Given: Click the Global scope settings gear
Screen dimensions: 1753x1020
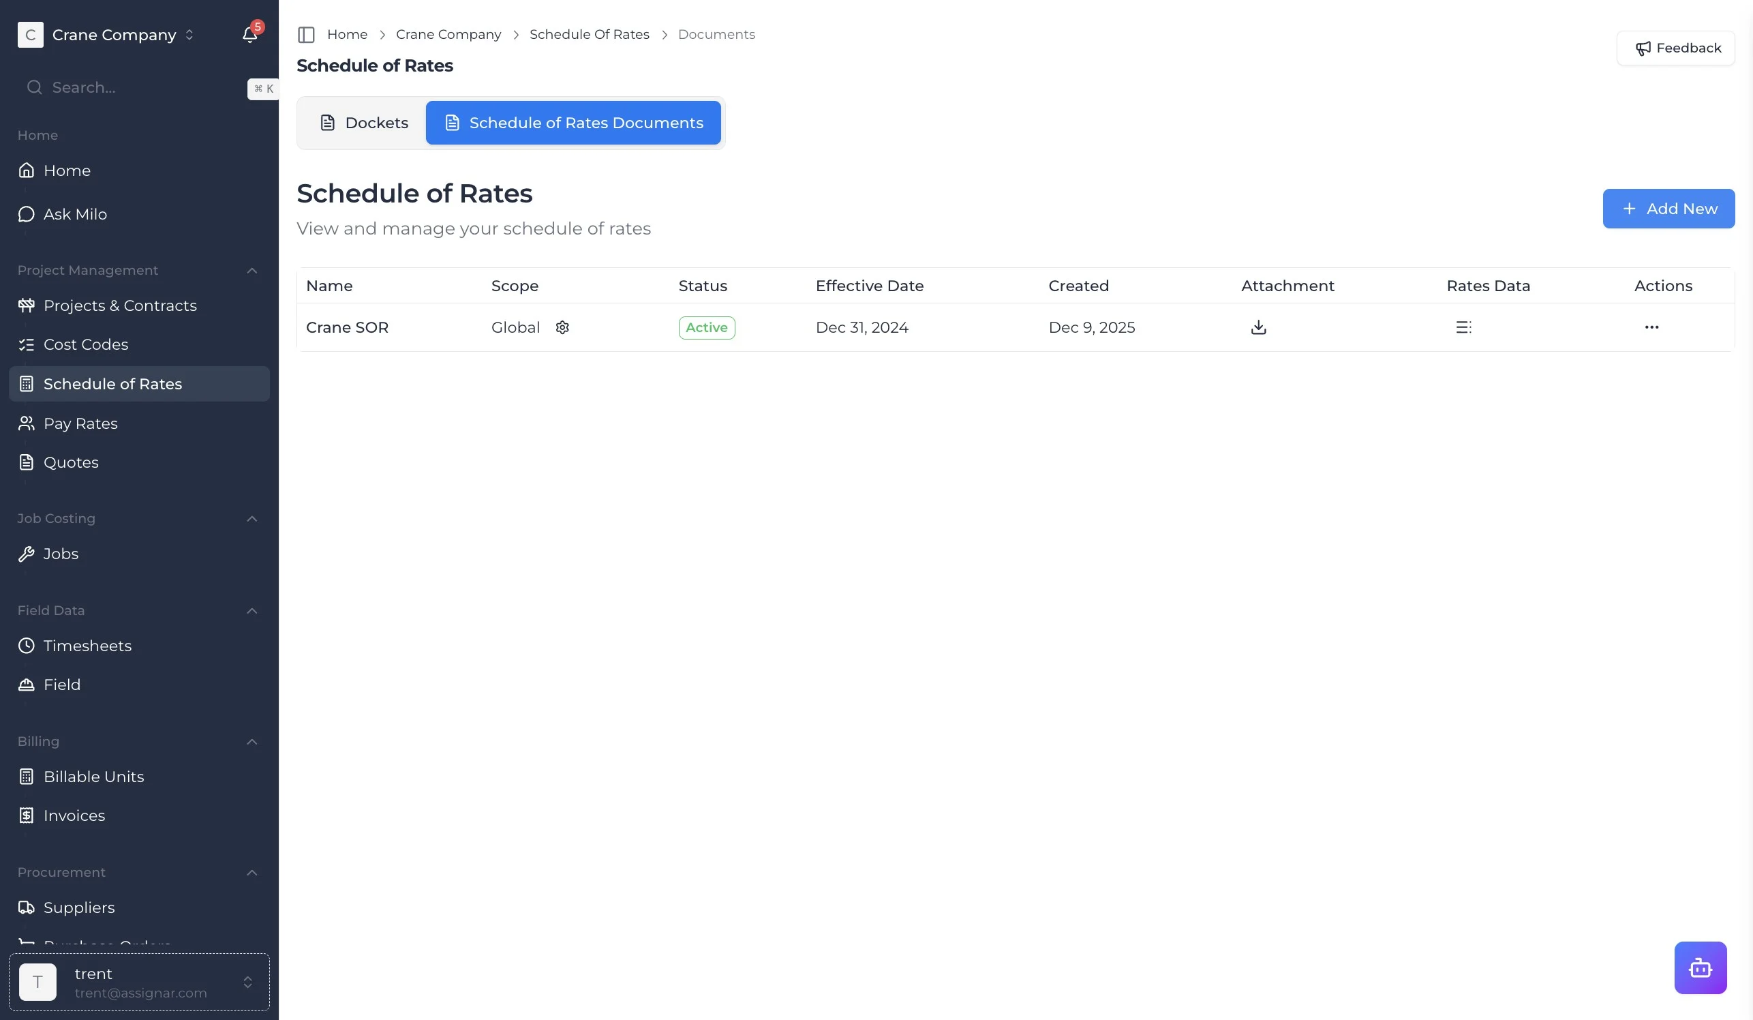Looking at the screenshot, I should tap(562, 327).
